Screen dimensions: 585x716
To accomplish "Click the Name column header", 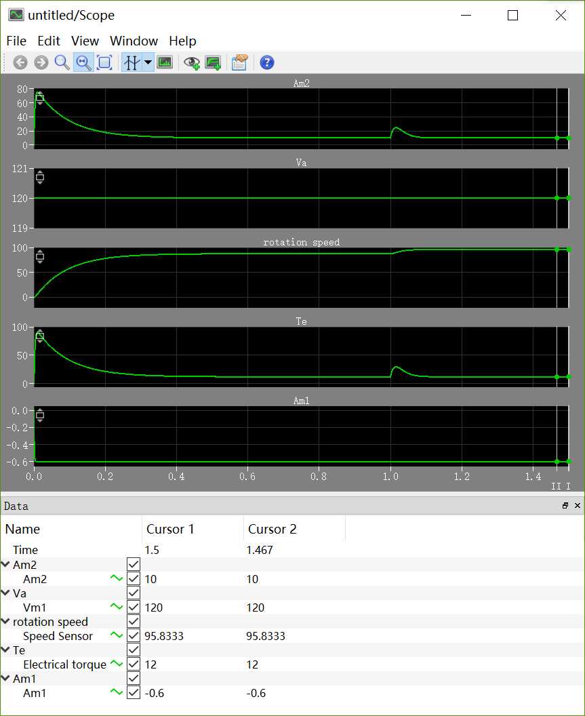I will tap(71, 529).
